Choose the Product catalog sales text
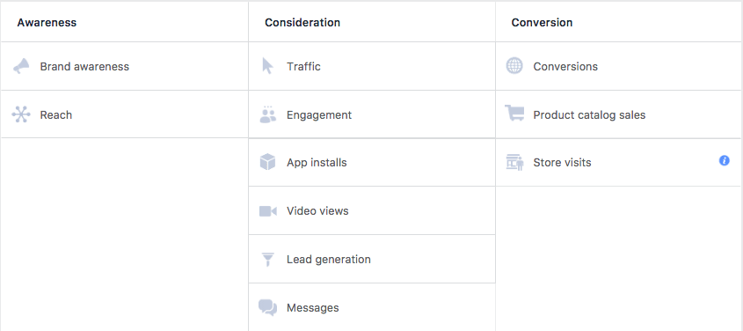Screen dimensions: 743x331 [589, 115]
